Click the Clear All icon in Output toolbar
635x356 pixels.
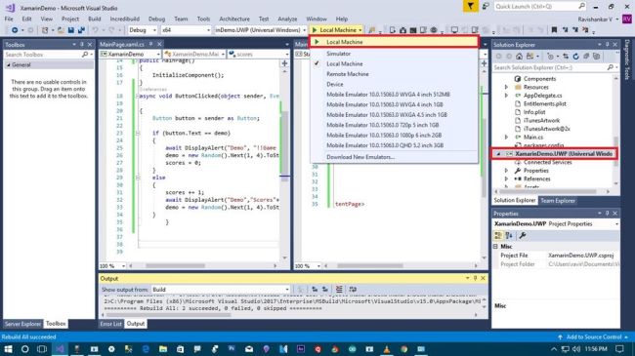pyautogui.click(x=339, y=290)
